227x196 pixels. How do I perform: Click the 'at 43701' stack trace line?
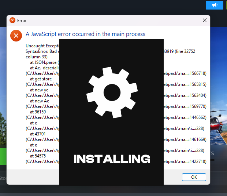click(x=38, y=134)
